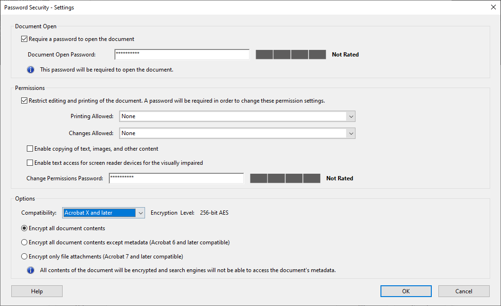Click the permissions password strength meter
Screen dimensions: 501x306
285,178
